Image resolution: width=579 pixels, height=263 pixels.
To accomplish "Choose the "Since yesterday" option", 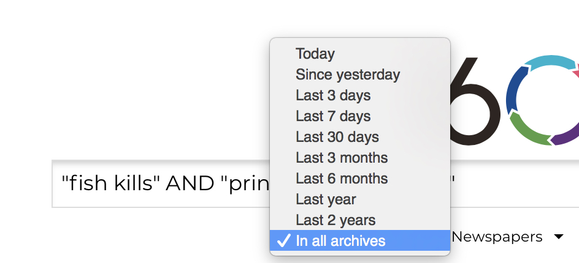I will [x=347, y=75].
